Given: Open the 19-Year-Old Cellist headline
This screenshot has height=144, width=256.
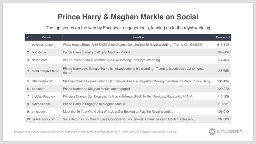Looking at the screenshot, I should point(118,111).
